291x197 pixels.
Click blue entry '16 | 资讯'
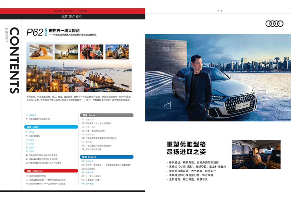pos(30,140)
